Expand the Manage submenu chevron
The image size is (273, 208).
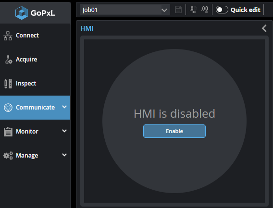pos(64,155)
